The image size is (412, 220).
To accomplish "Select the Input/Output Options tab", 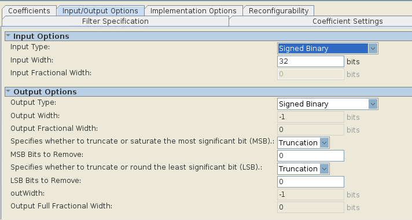I will pyautogui.click(x=100, y=11).
